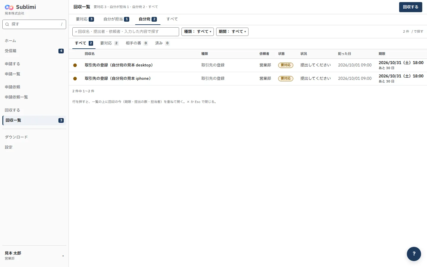
Task: Open row 取引先の登録（自分宛の見本 desktop）
Action: 248,65
